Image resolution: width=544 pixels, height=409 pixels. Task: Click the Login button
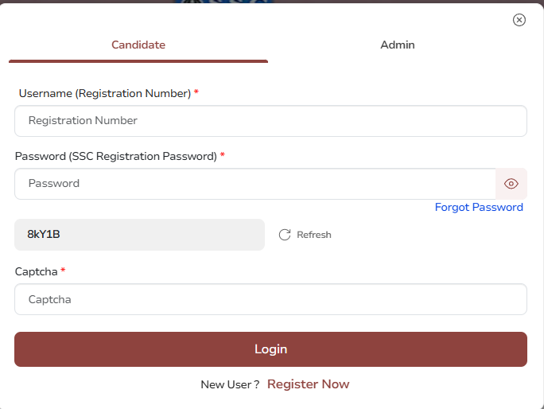pos(270,349)
